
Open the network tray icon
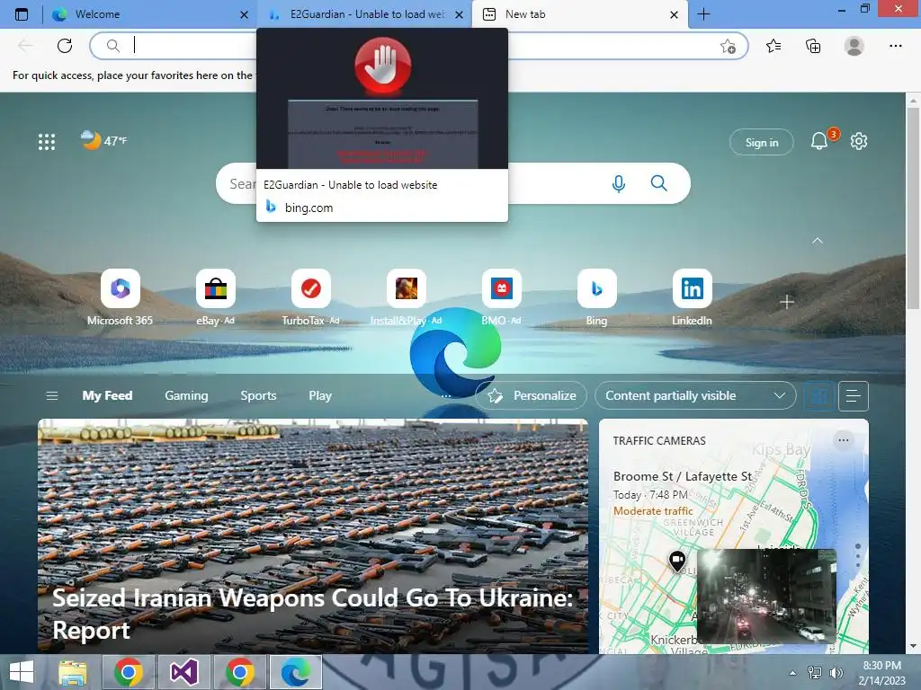coord(814,672)
